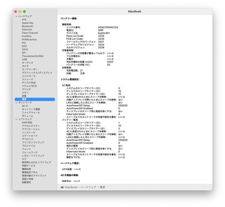This screenshot has width=225, height=207.
Task: Click the highlighted 電源 sidebar row
Action: point(35,99)
